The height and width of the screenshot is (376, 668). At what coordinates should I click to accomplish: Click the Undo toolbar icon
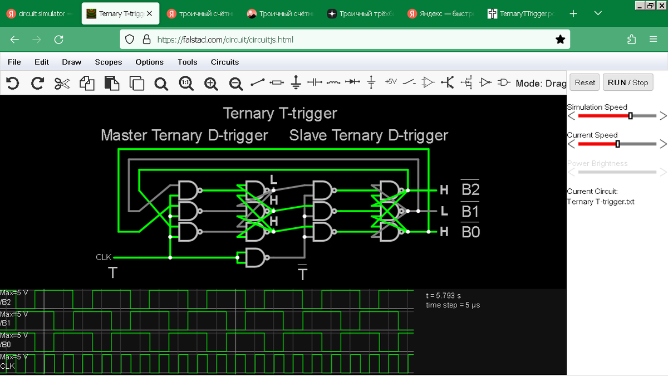pos(13,83)
